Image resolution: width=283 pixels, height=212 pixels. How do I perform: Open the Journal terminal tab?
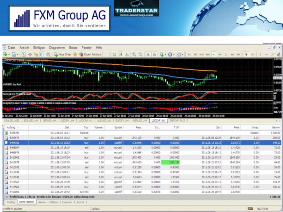click(80, 202)
